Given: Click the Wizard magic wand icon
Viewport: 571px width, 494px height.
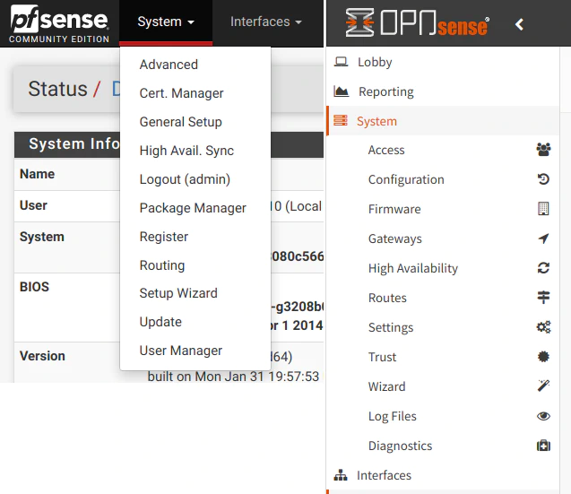Looking at the screenshot, I should [x=543, y=386].
